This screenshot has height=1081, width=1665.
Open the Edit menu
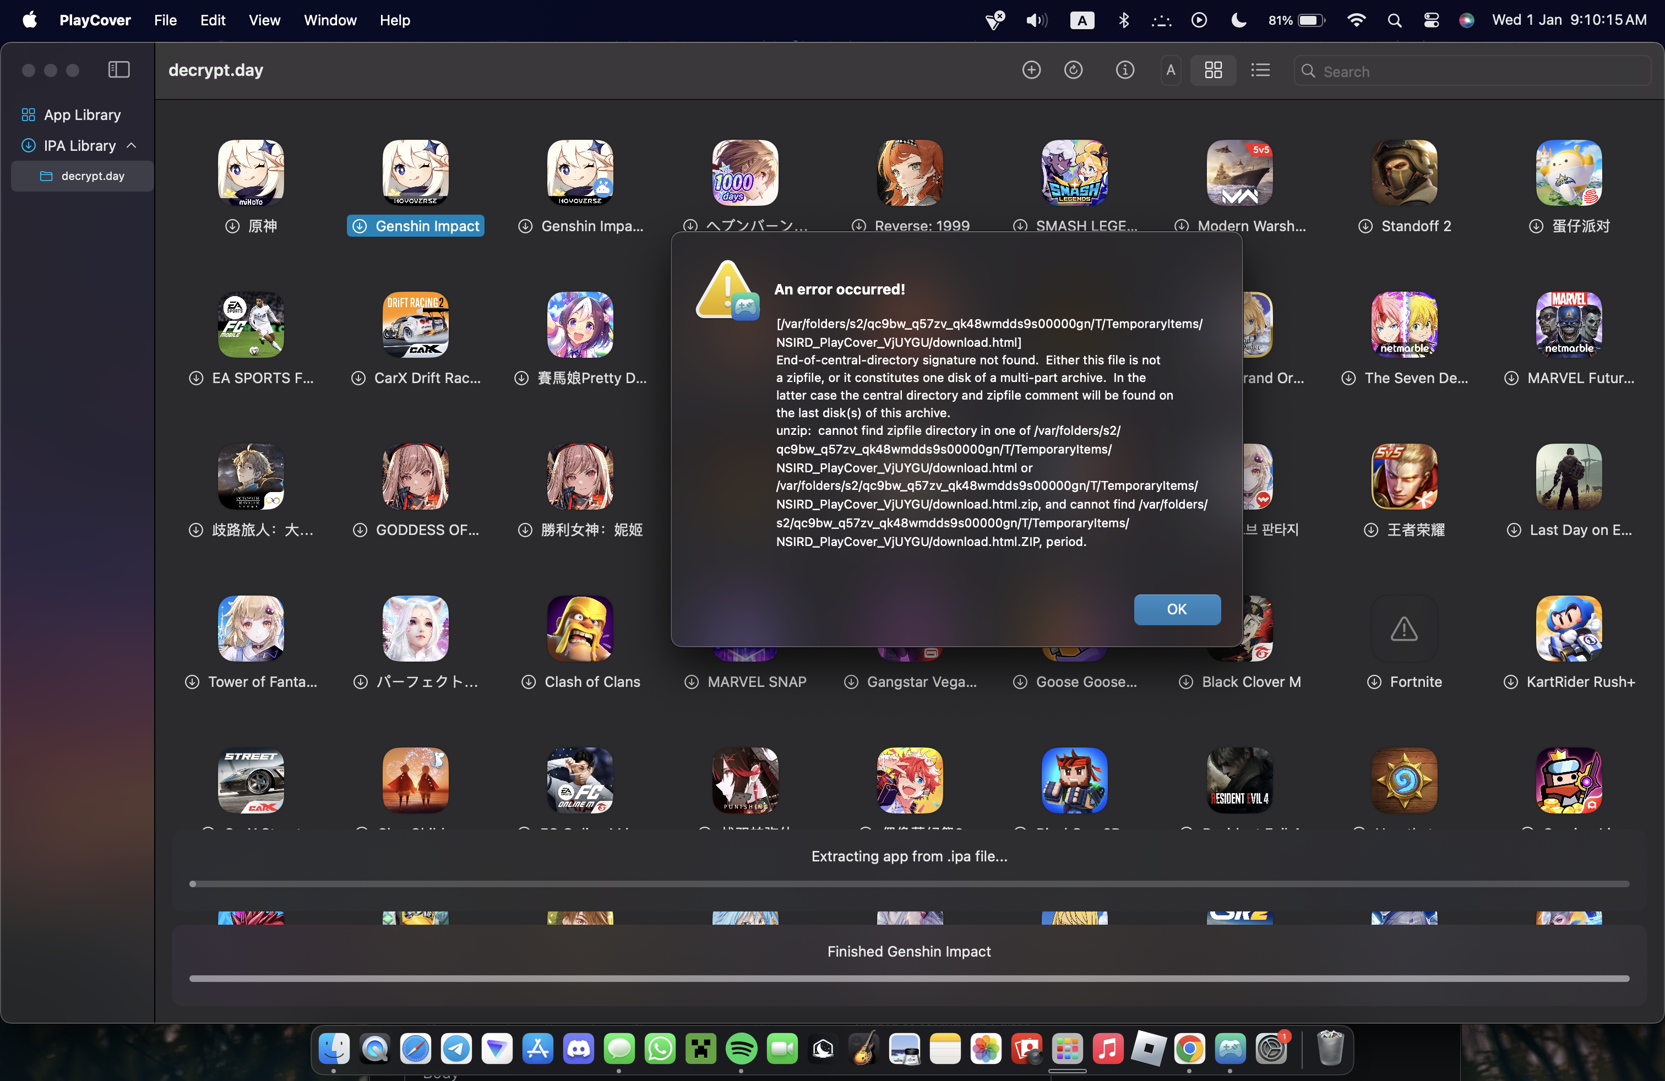(x=213, y=20)
